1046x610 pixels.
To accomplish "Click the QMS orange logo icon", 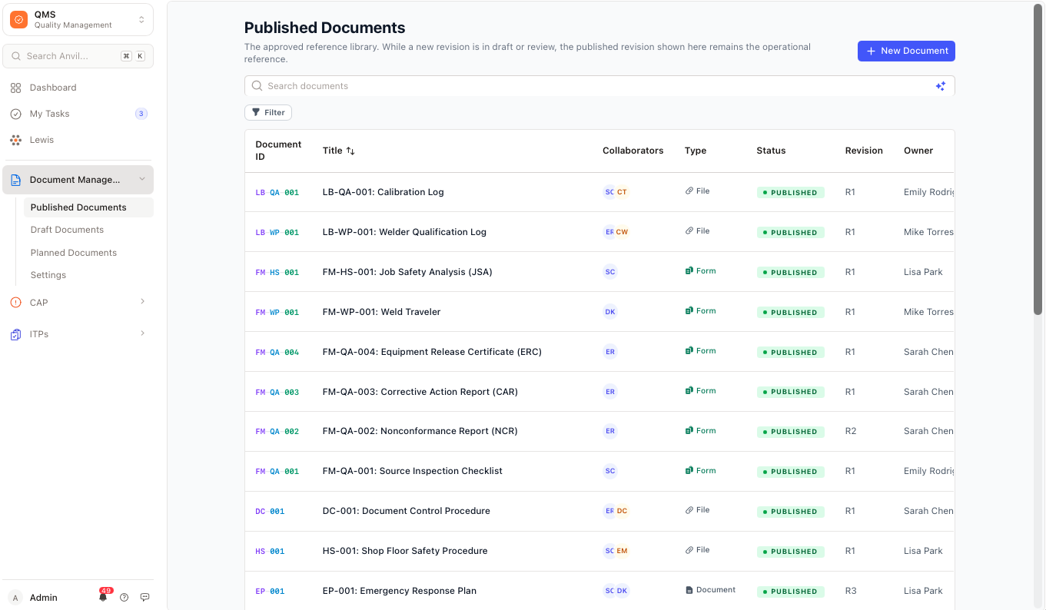I will pyautogui.click(x=18, y=19).
